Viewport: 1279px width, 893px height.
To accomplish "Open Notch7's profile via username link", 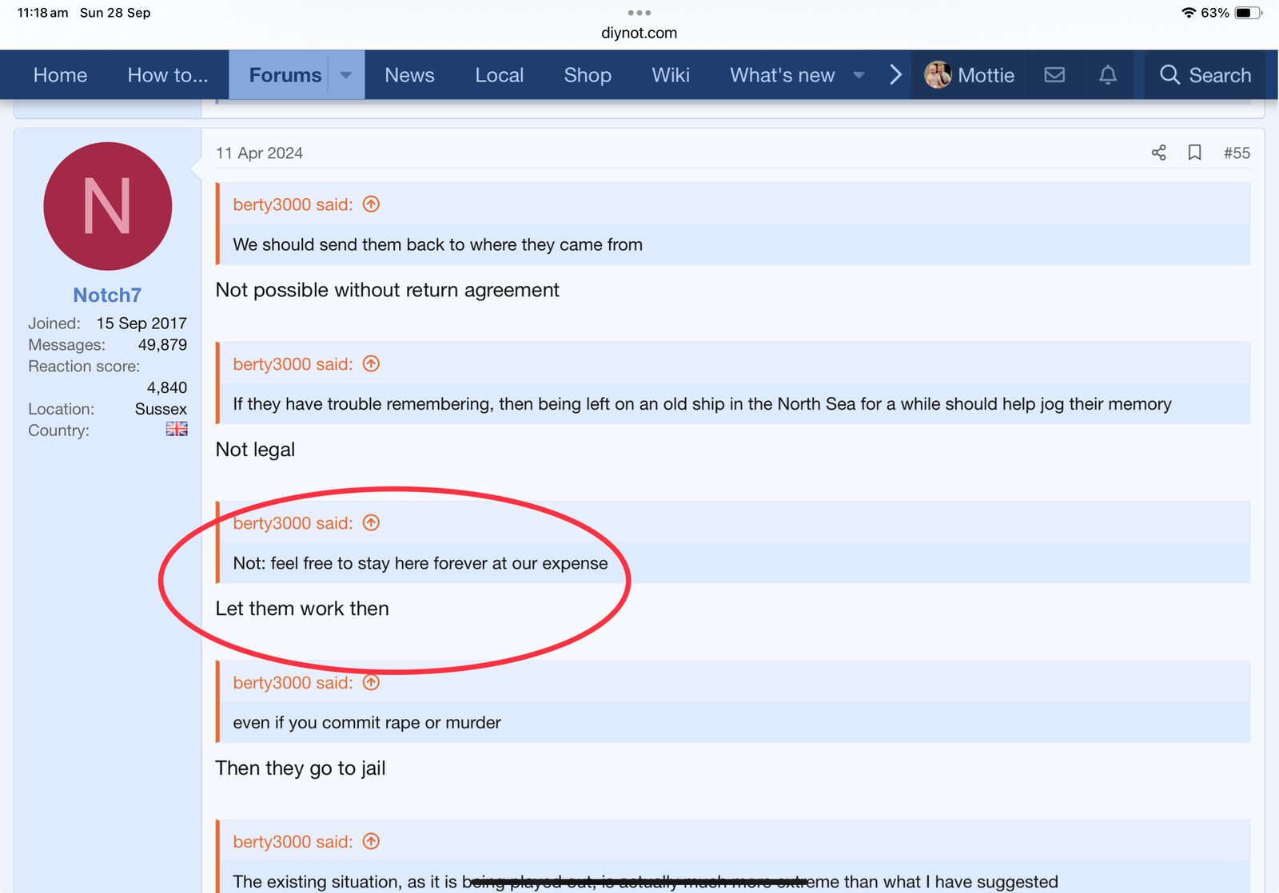I will pyautogui.click(x=107, y=295).
